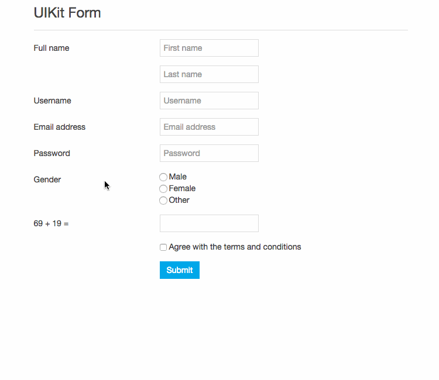Click the Full name label
439x380 pixels.
[x=52, y=48]
